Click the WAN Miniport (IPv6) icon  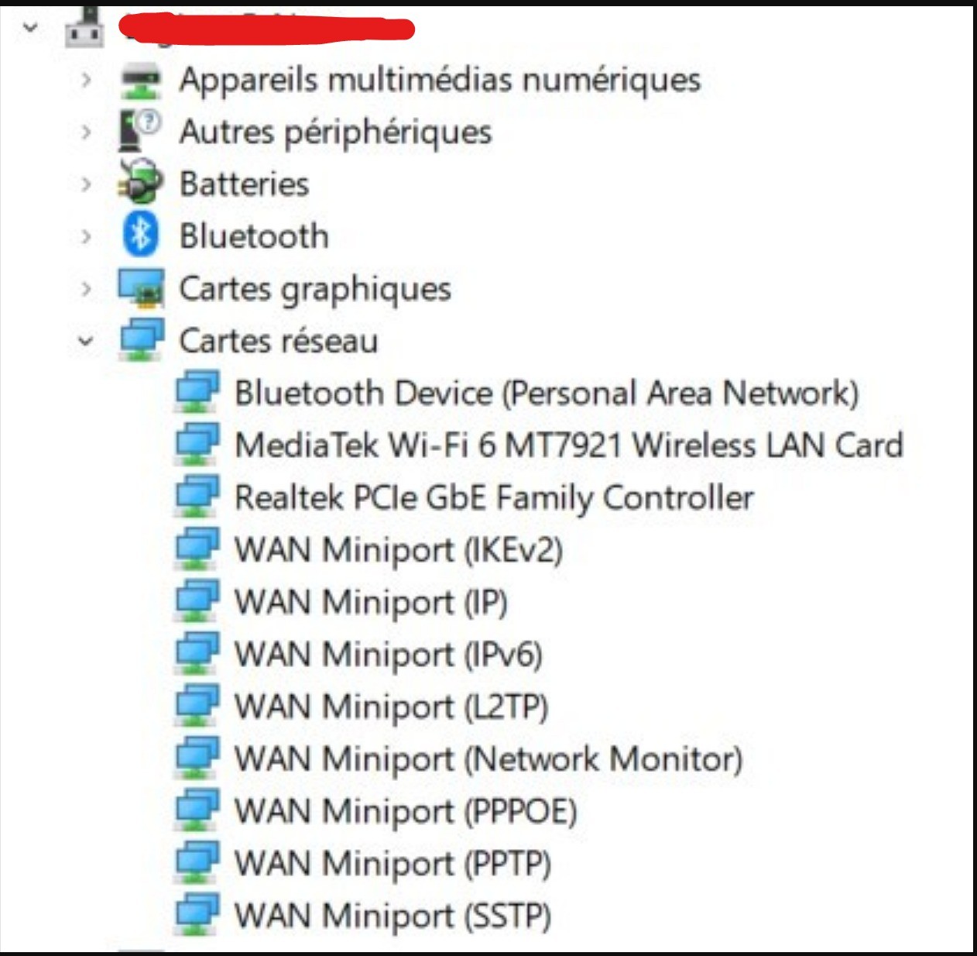197,654
